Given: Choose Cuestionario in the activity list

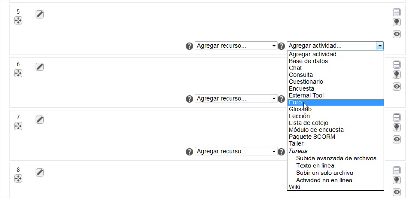Looking at the screenshot, I should [306, 82].
